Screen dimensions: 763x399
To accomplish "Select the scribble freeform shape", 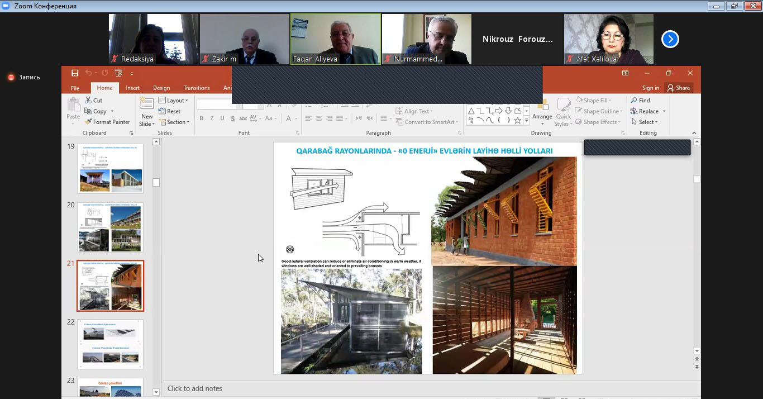I will click(471, 120).
